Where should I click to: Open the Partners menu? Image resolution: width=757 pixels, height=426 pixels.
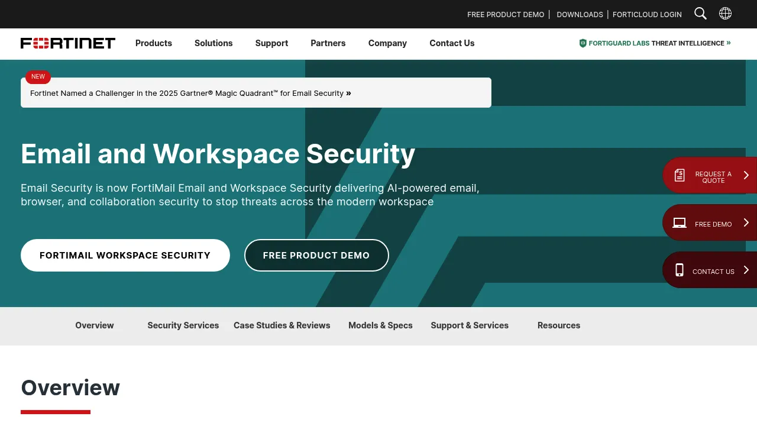328,43
